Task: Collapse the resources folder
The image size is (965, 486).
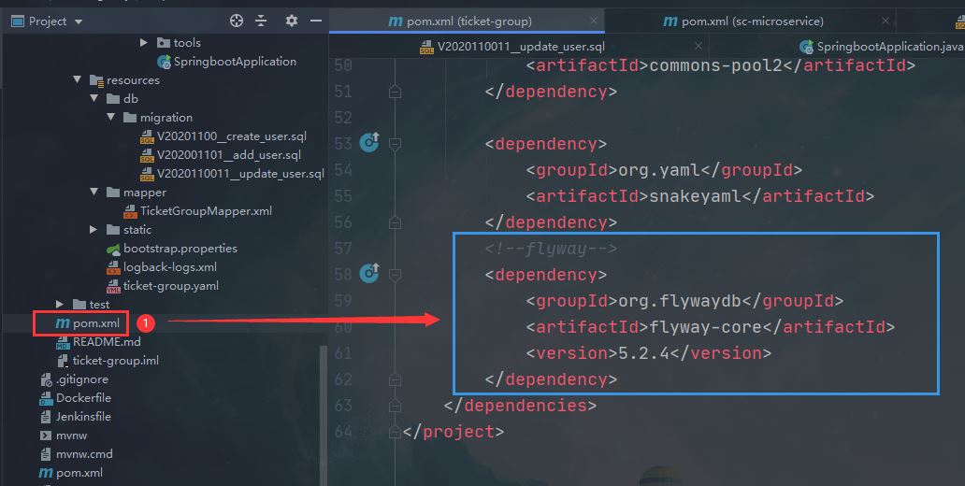Action: [77, 79]
